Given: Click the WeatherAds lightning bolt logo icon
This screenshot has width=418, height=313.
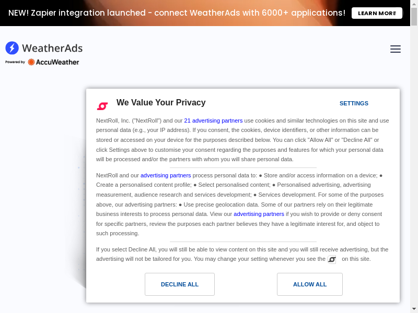Looking at the screenshot, I should coord(12,48).
